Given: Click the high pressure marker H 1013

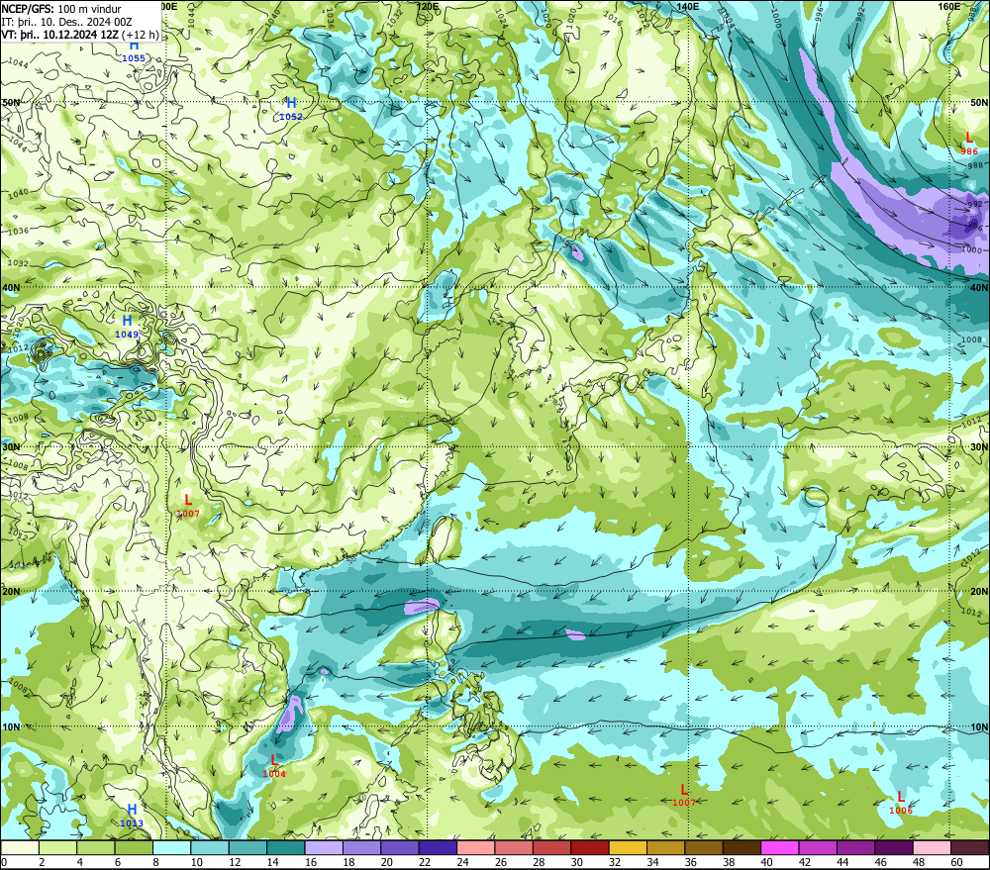Looking at the screenshot, I should click(132, 816).
